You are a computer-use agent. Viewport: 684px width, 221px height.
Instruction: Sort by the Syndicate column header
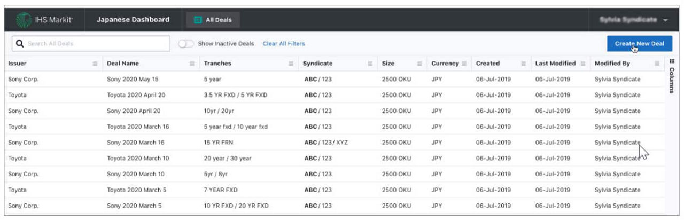[x=317, y=64]
